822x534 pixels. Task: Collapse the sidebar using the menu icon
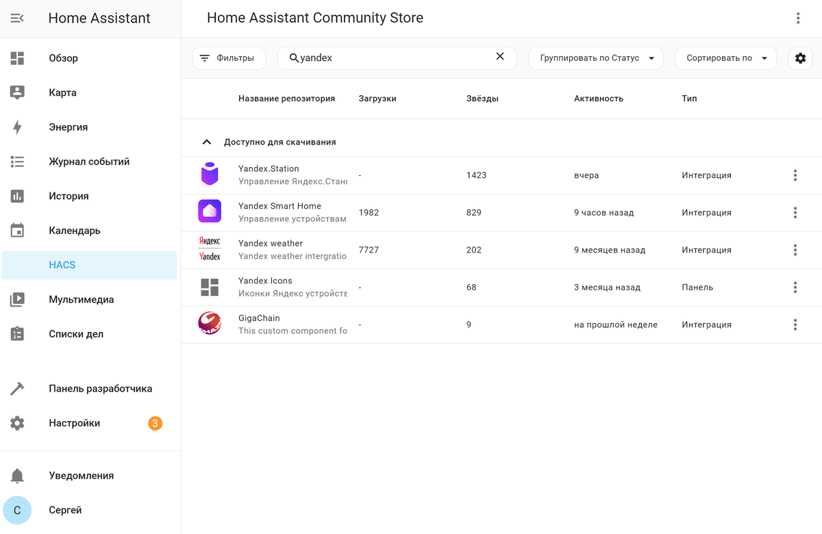pyautogui.click(x=17, y=18)
